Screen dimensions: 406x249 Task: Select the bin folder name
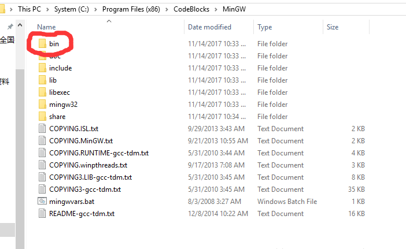(x=54, y=44)
